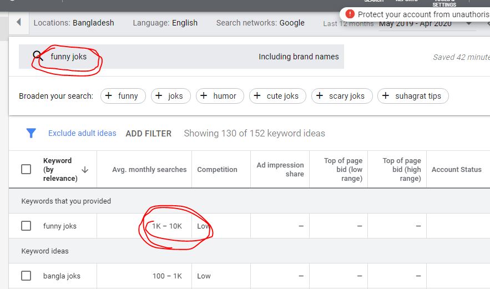490x289 pixels.
Task: Open TOOLS & SETTINGS in top bar
Action: click(444, 3)
